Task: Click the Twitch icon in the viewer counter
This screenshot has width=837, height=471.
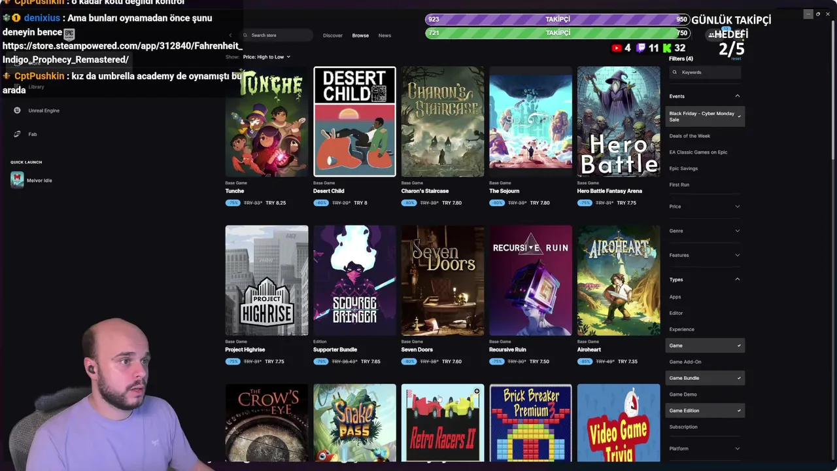Action: (x=641, y=48)
